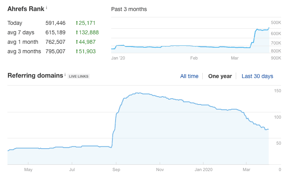This screenshot has width=289, height=177.
Task: Select the One year range tab
Action: 220,76
